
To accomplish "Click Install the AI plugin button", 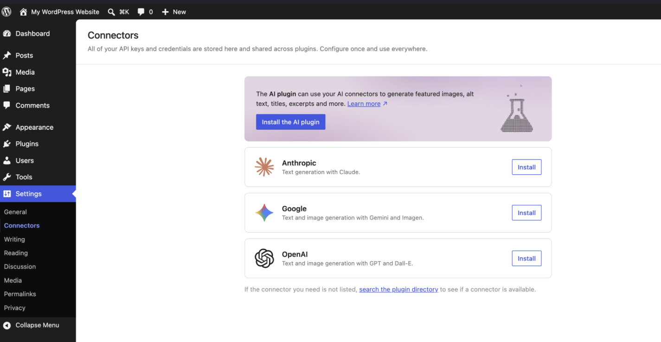I will pos(291,122).
